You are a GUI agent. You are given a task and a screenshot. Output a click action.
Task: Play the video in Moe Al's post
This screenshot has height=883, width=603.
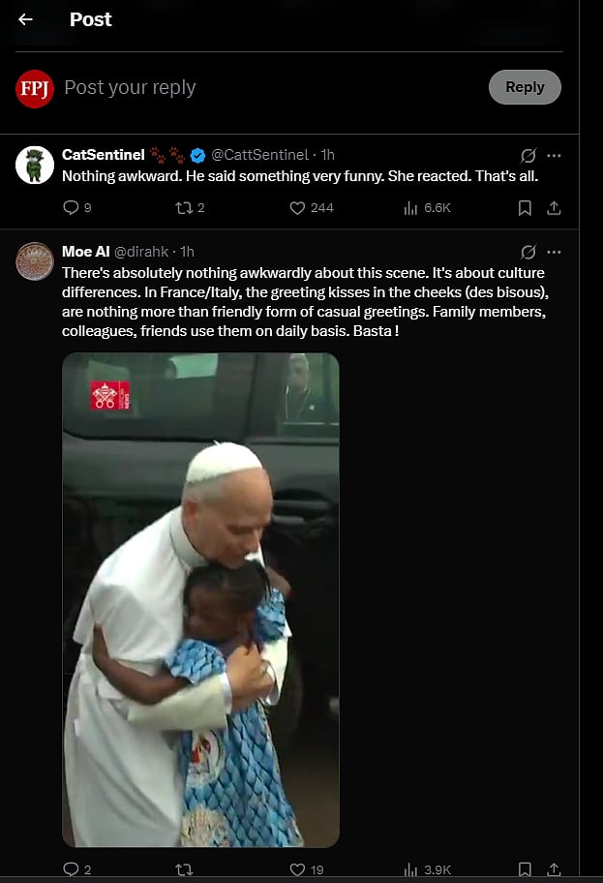[x=200, y=599]
